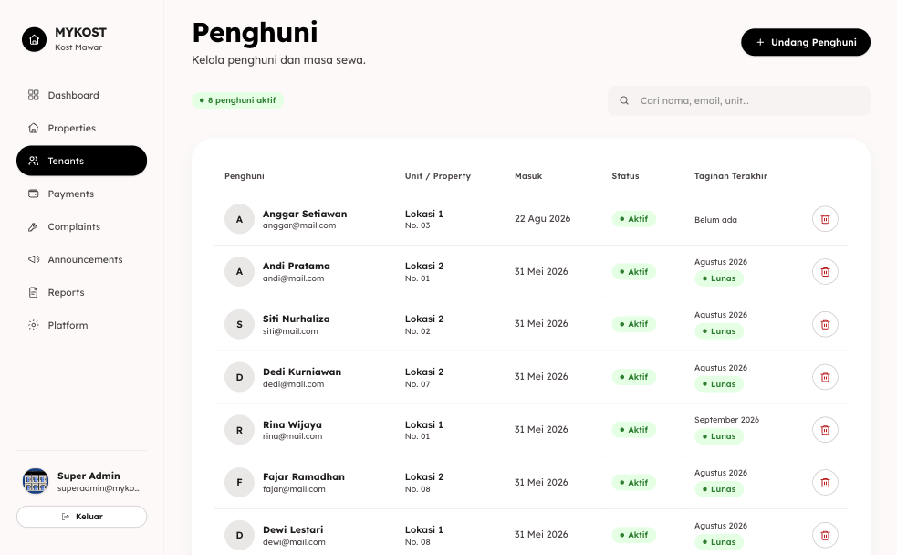The image size is (897, 555).
Task: Click Lunas badge in Andi Pratama's row
Action: tap(719, 278)
